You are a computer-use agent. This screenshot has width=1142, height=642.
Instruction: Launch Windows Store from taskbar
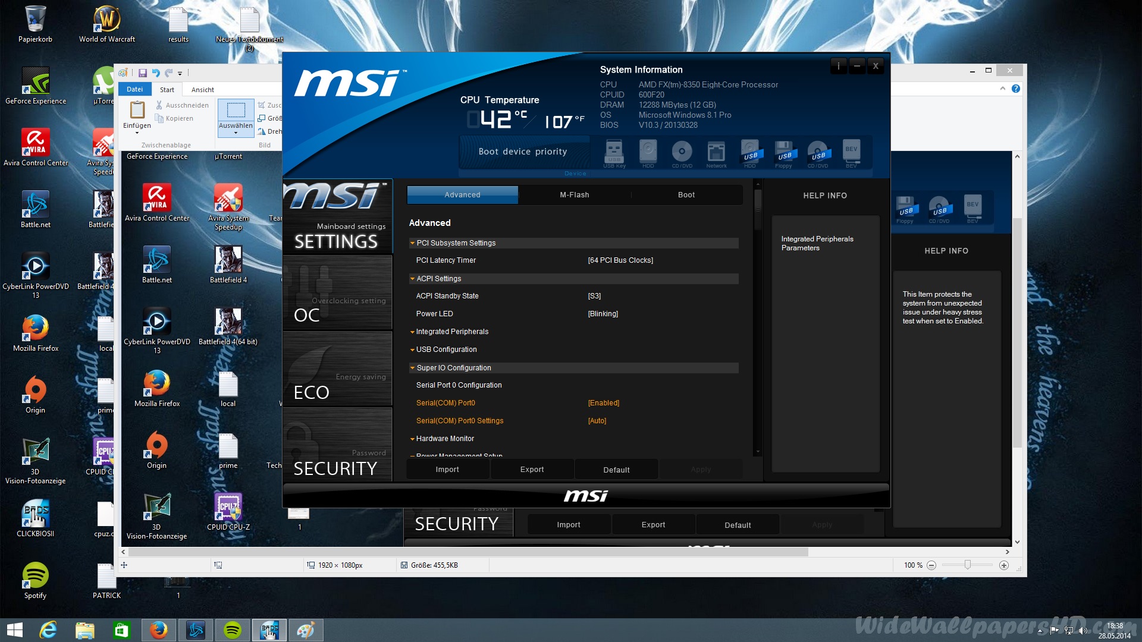(x=122, y=630)
